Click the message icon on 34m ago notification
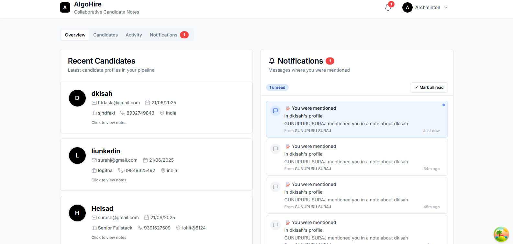 point(275,149)
